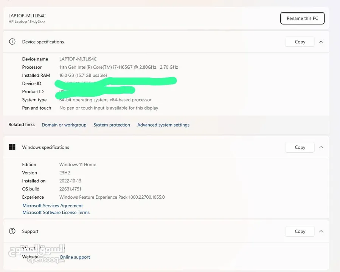Copy the Windows specifications
This screenshot has height=272, width=340.
tap(300, 147)
